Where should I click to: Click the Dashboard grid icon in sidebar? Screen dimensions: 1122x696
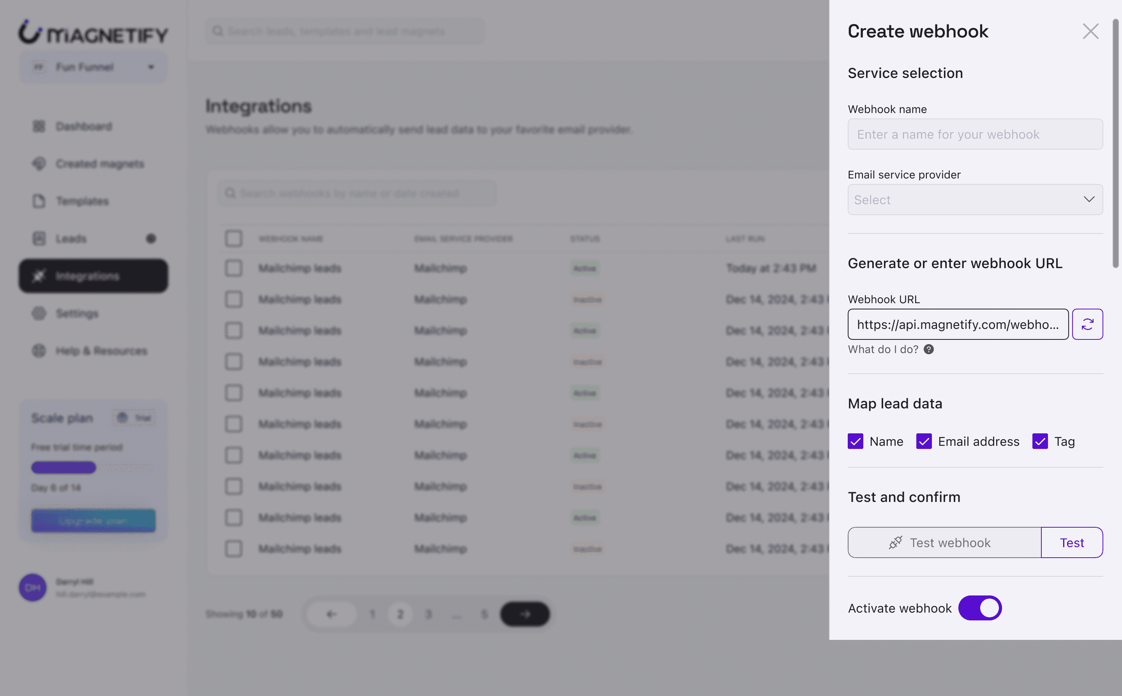pyautogui.click(x=39, y=126)
